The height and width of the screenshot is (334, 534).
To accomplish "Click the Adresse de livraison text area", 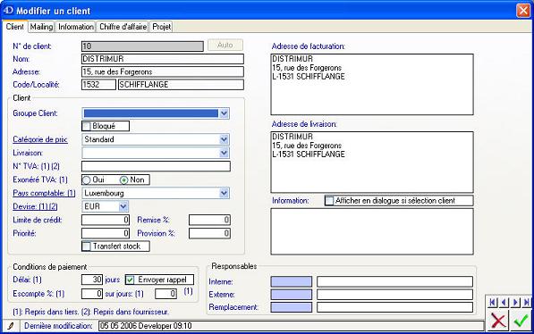I will [x=372, y=163].
